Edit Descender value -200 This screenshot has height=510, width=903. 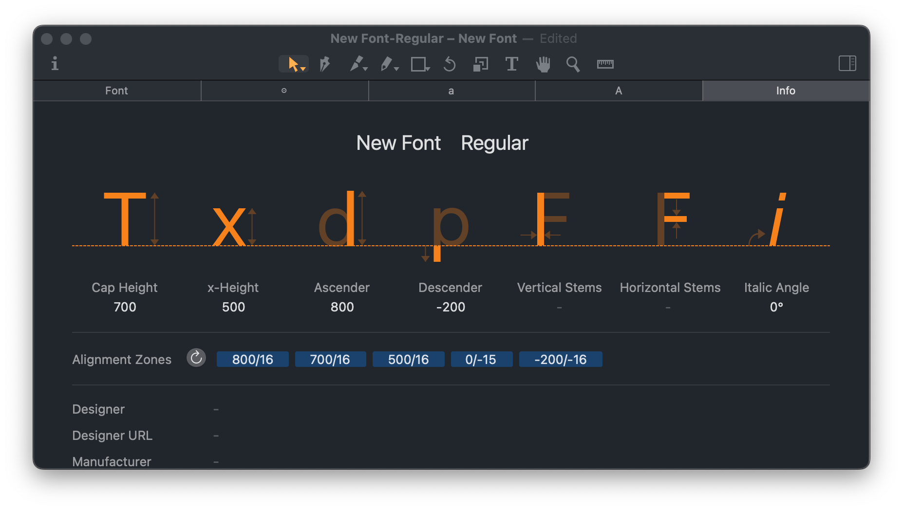pos(451,307)
